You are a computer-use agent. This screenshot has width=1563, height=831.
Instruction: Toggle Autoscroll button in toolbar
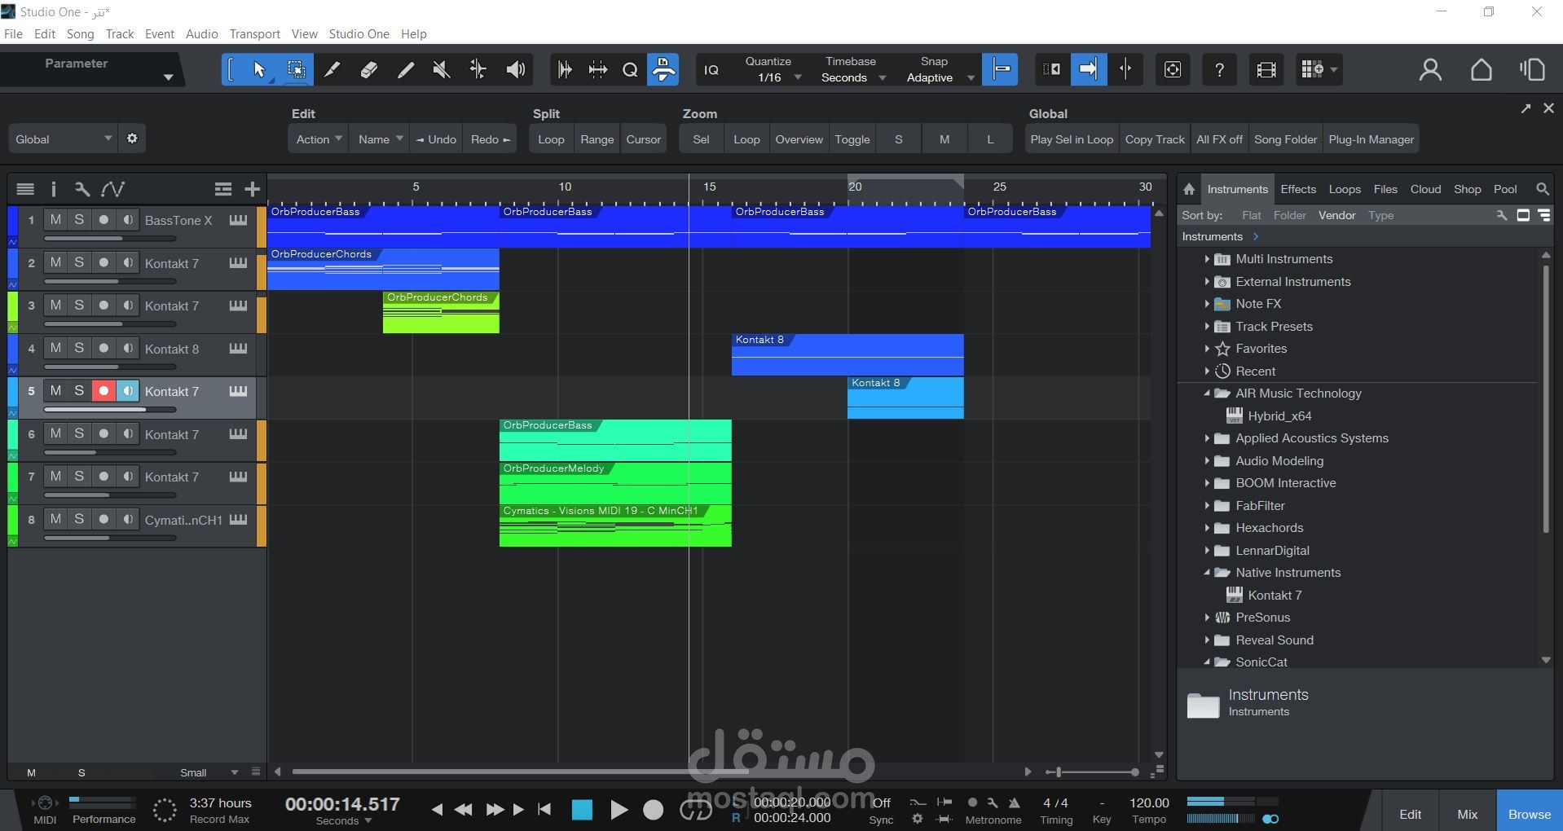[1088, 70]
